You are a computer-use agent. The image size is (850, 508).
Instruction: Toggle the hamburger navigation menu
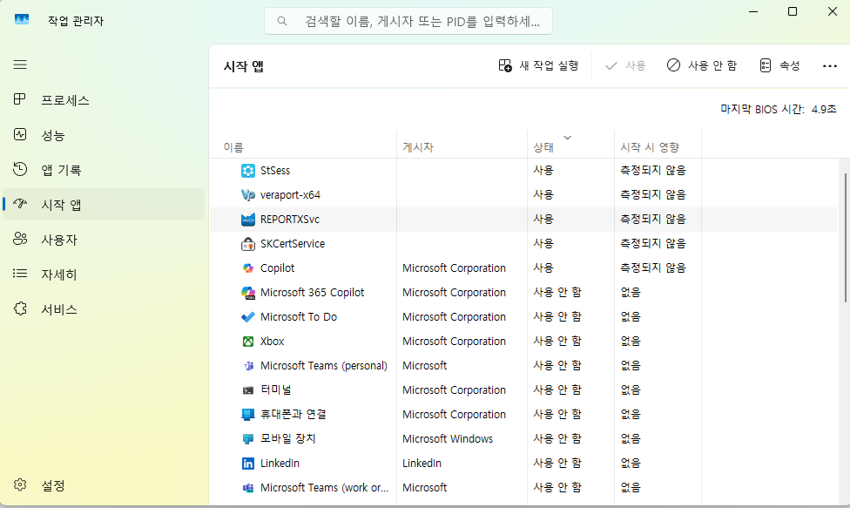pyautogui.click(x=20, y=65)
